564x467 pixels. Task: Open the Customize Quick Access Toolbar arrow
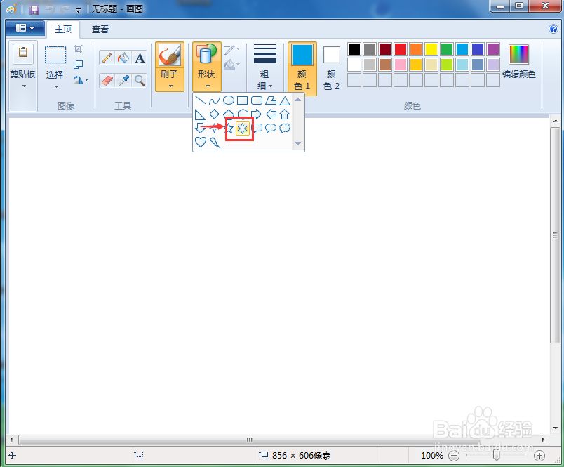(x=78, y=11)
